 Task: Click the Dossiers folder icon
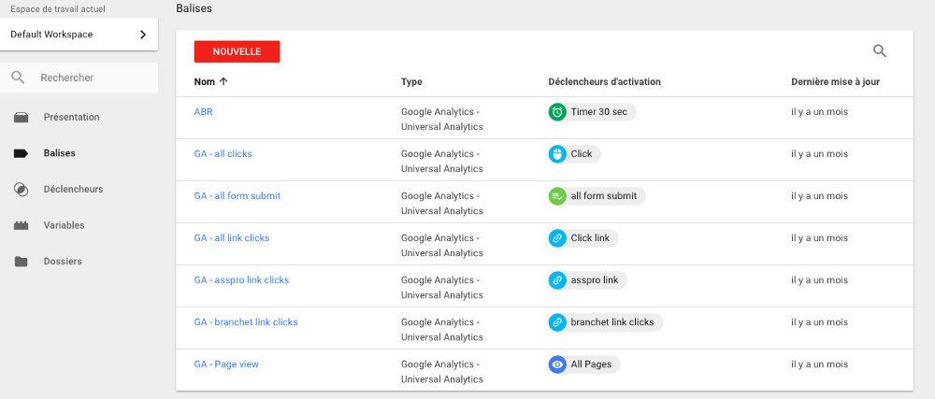click(21, 262)
